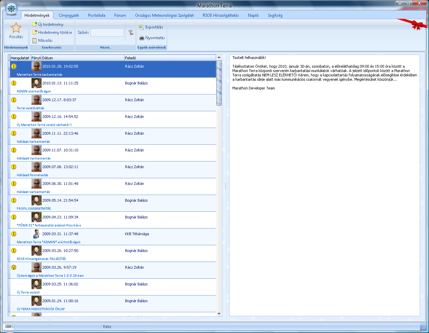
Task: Click the list's vertical scrollbar thumb
Action: coord(219,83)
